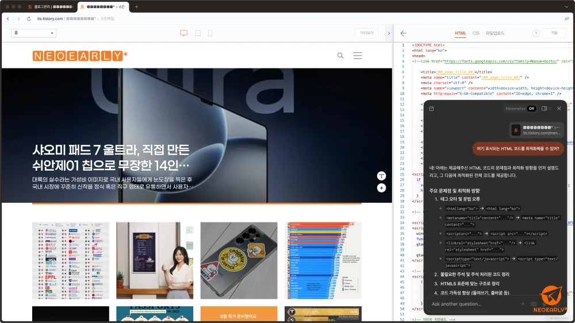Click the meta viewport code line

pyautogui.click(x=496, y=88)
